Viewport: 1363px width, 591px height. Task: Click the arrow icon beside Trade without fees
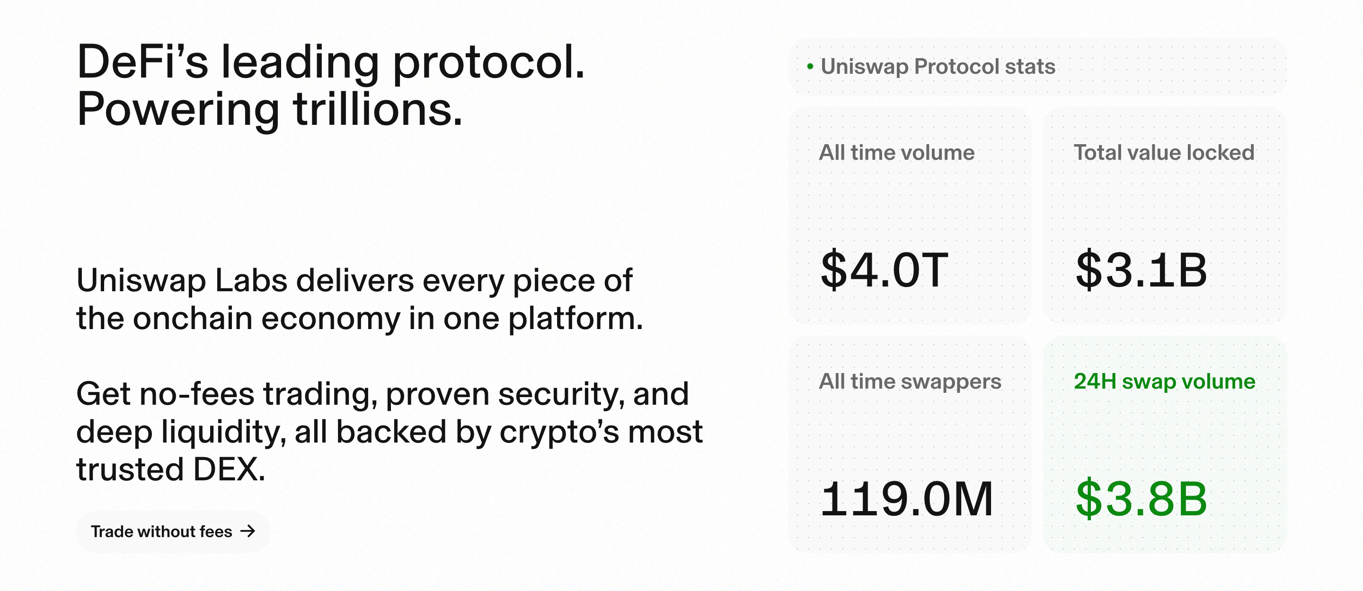click(x=248, y=531)
